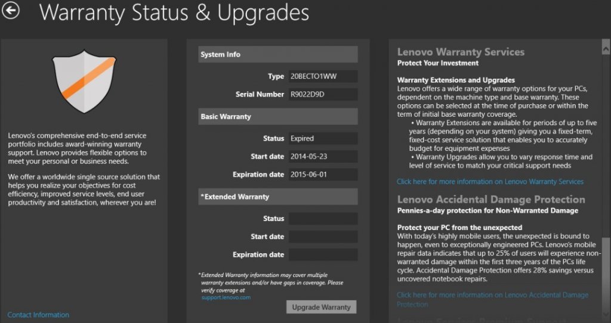Image resolution: width=611 pixels, height=323 pixels.
Task: Click the System Info section header
Action: 277,54
